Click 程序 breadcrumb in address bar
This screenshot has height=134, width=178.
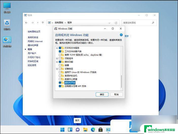[69, 23]
